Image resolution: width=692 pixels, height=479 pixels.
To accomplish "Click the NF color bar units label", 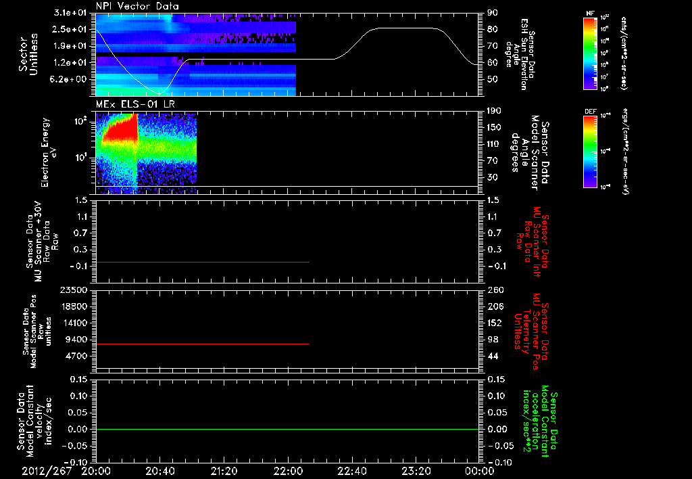I will [624, 53].
